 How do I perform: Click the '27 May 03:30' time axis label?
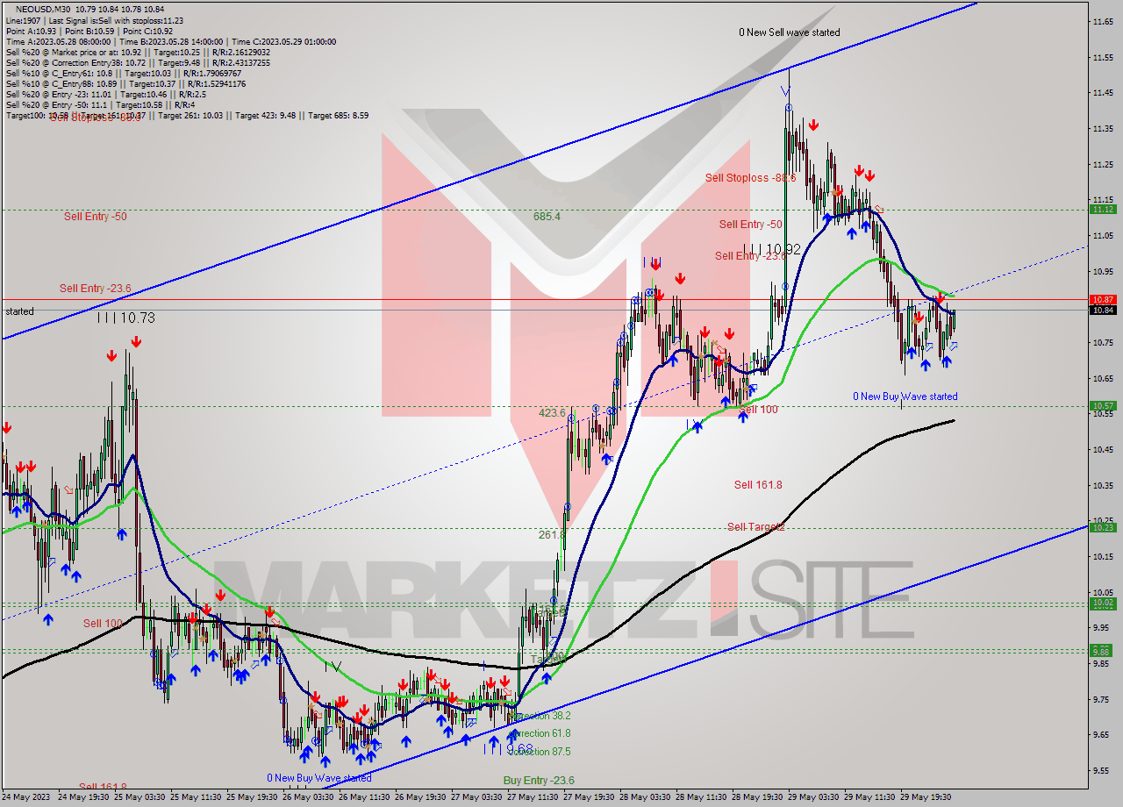(x=477, y=797)
